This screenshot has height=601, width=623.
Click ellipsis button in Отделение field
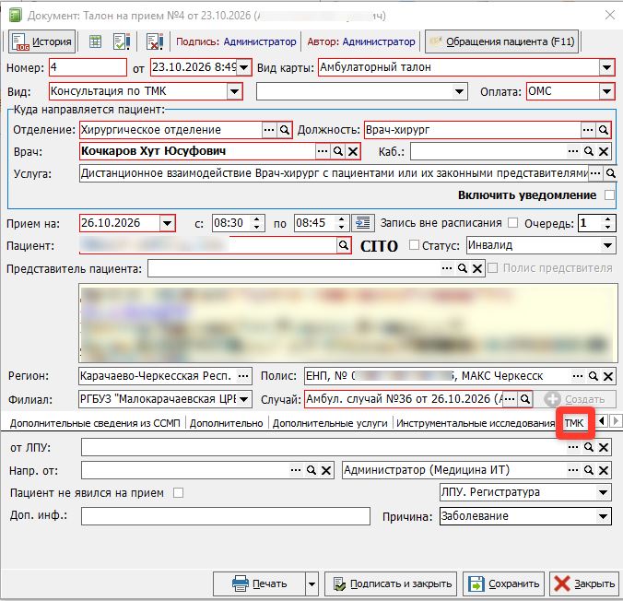(x=269, y=130)
